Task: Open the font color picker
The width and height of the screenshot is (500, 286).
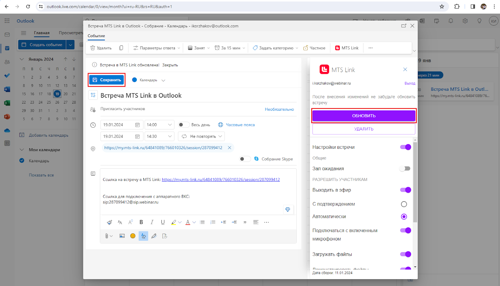Action: (194, 222)
